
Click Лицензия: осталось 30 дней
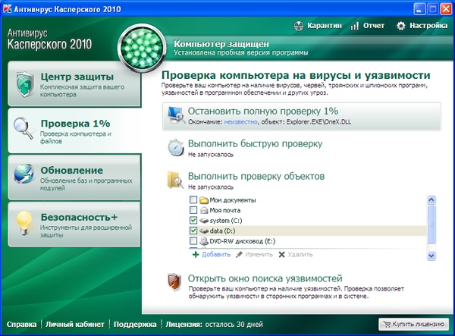point(214,325)
